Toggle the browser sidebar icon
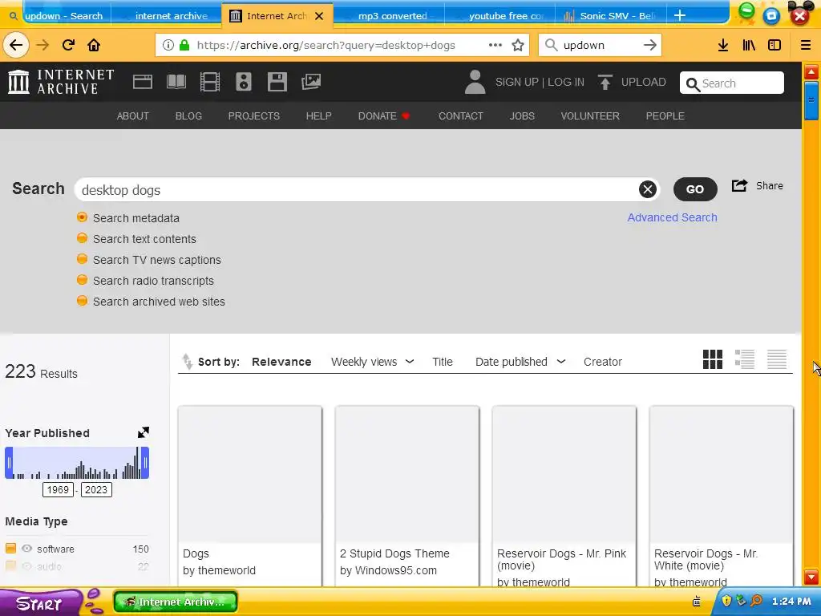 click(x=774, y=45)
